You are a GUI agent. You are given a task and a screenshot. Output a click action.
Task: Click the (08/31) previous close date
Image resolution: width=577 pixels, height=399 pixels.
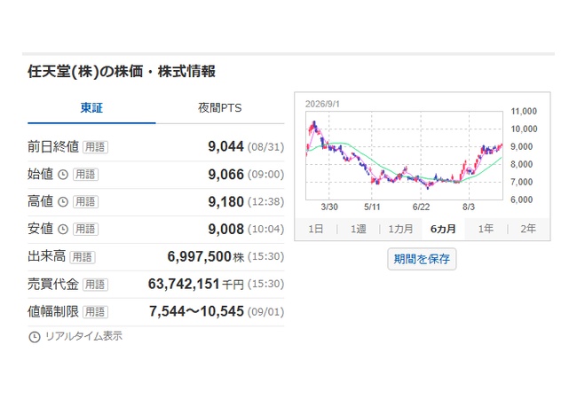click(265, 147)
